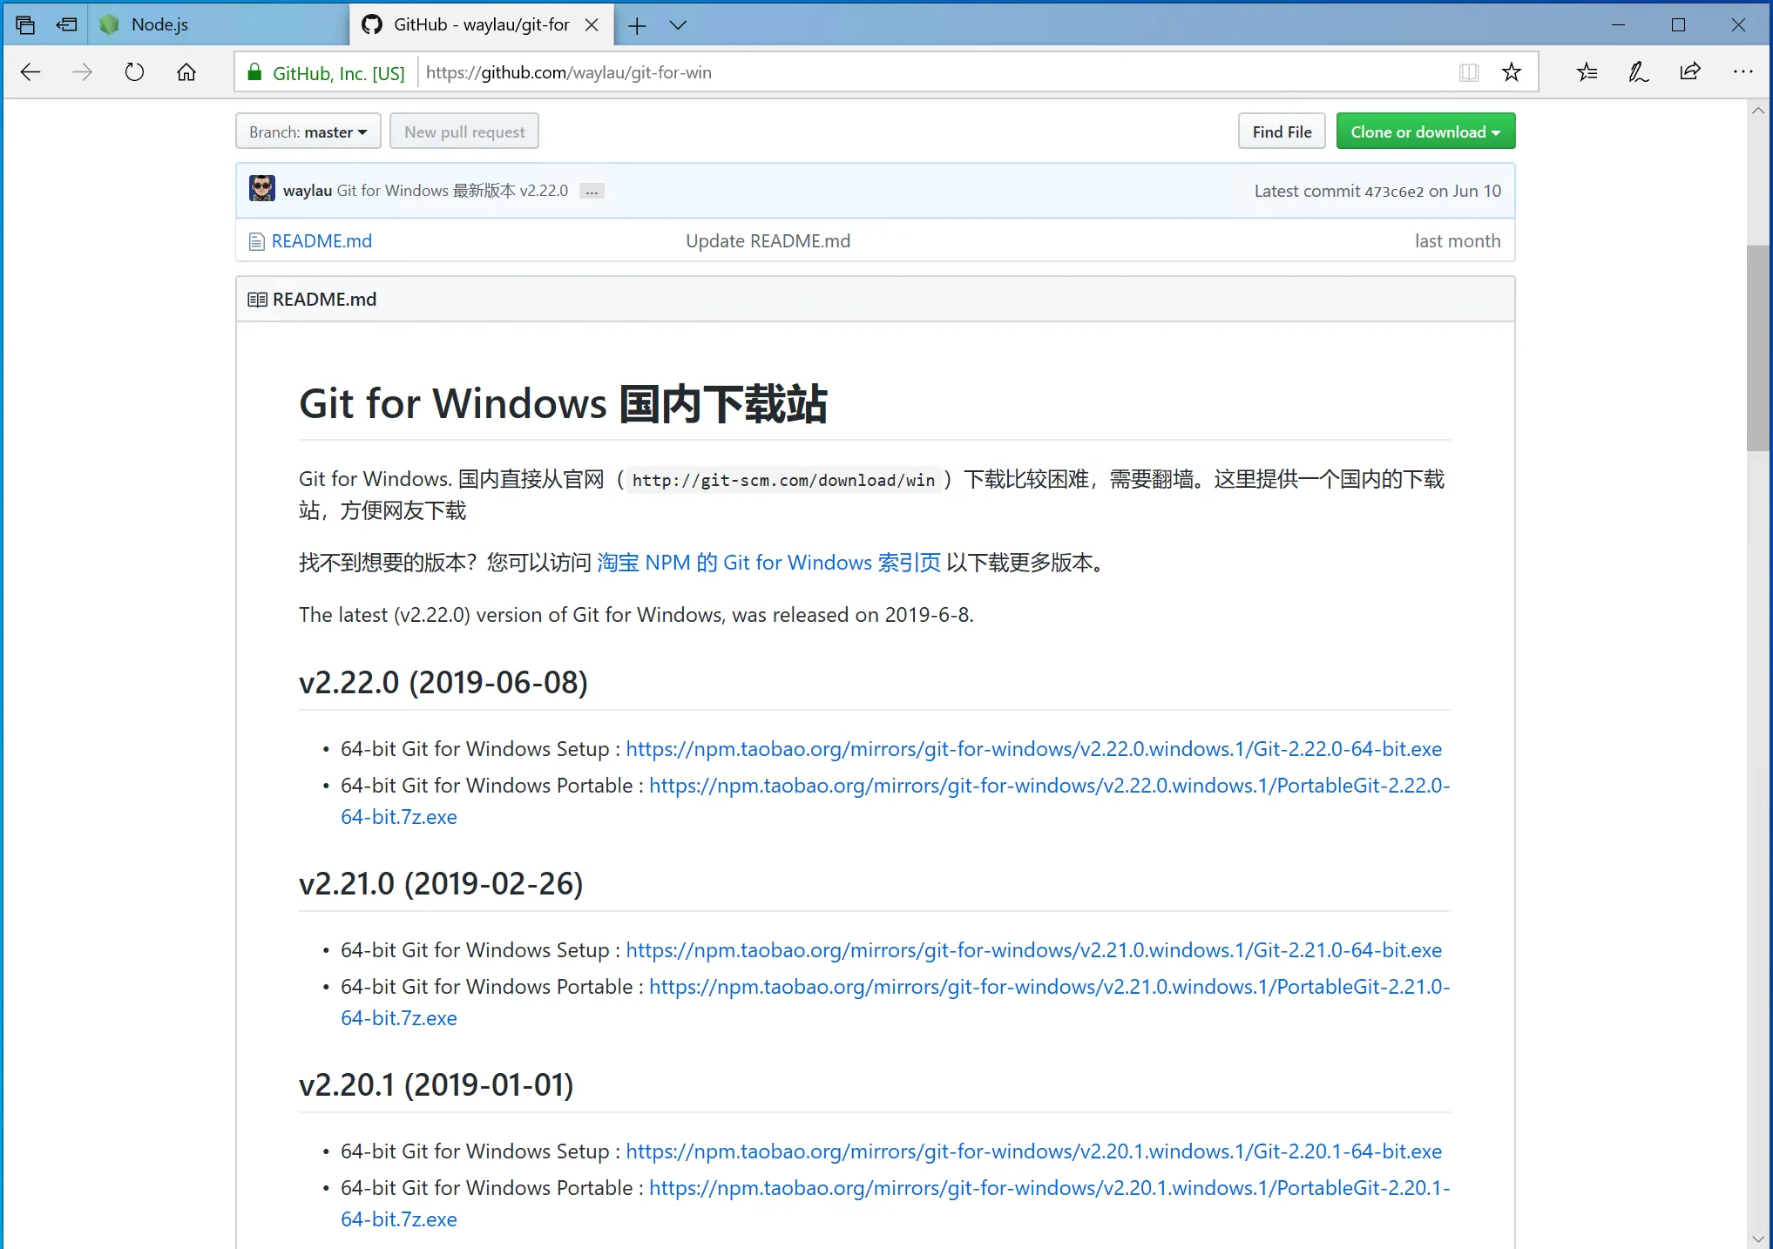Viewport: 1773px width, 1249px height.
Task: Switch to the Node.js tab
Action: tap(159, 24)
